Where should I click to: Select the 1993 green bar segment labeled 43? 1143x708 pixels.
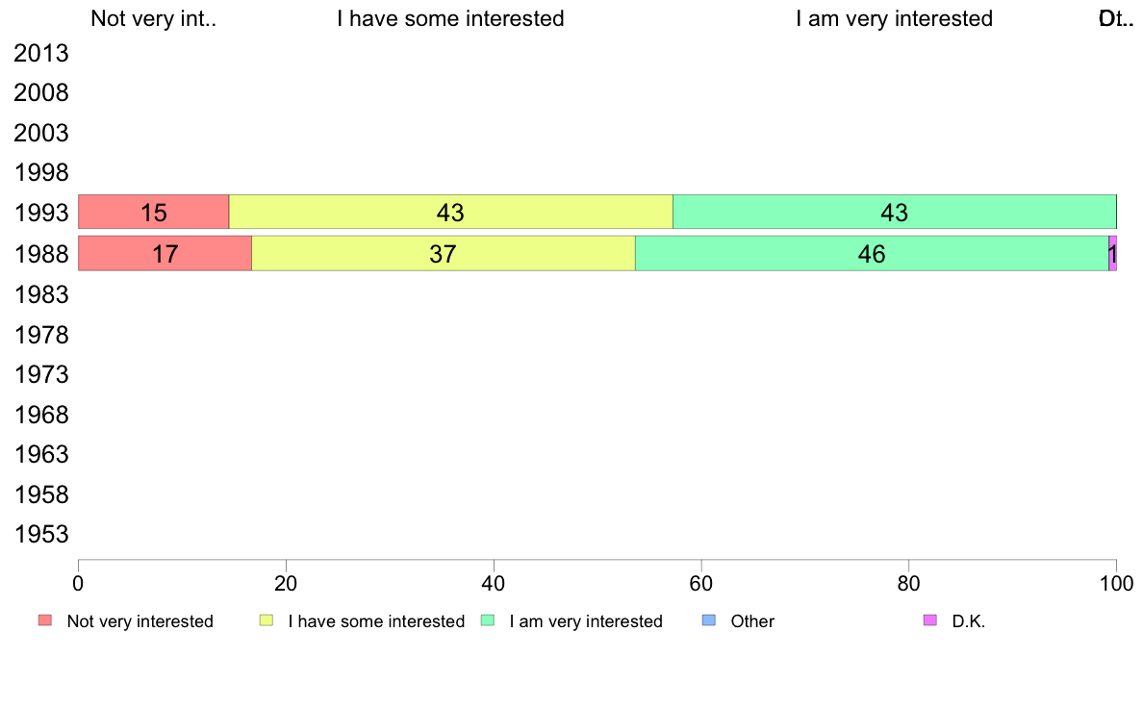[895, 213]
